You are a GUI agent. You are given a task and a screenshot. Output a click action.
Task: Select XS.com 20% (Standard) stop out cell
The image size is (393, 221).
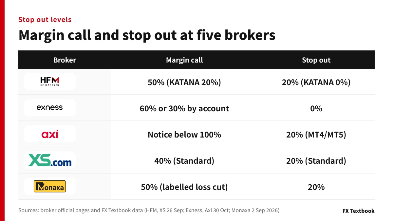click(x=316, y=161)
